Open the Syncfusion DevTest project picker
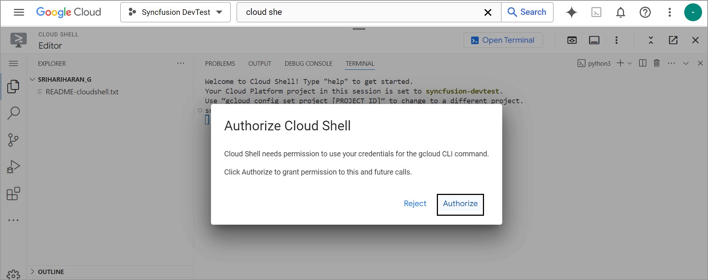The width and height of the screenshot is (708, 280). click(x=175, y=12)
